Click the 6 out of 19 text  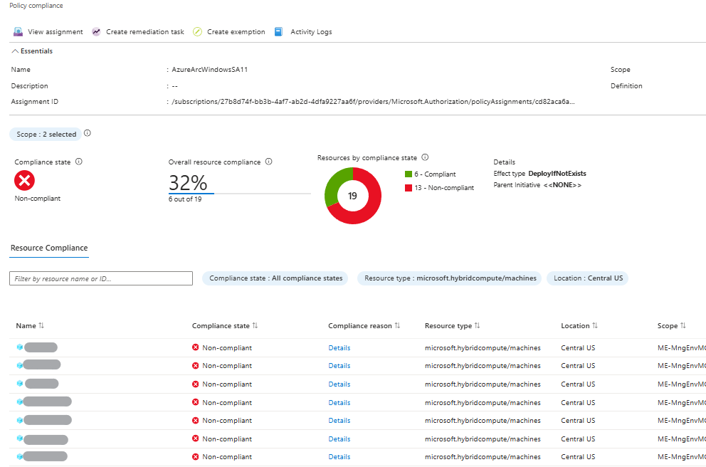click(185, 199)
